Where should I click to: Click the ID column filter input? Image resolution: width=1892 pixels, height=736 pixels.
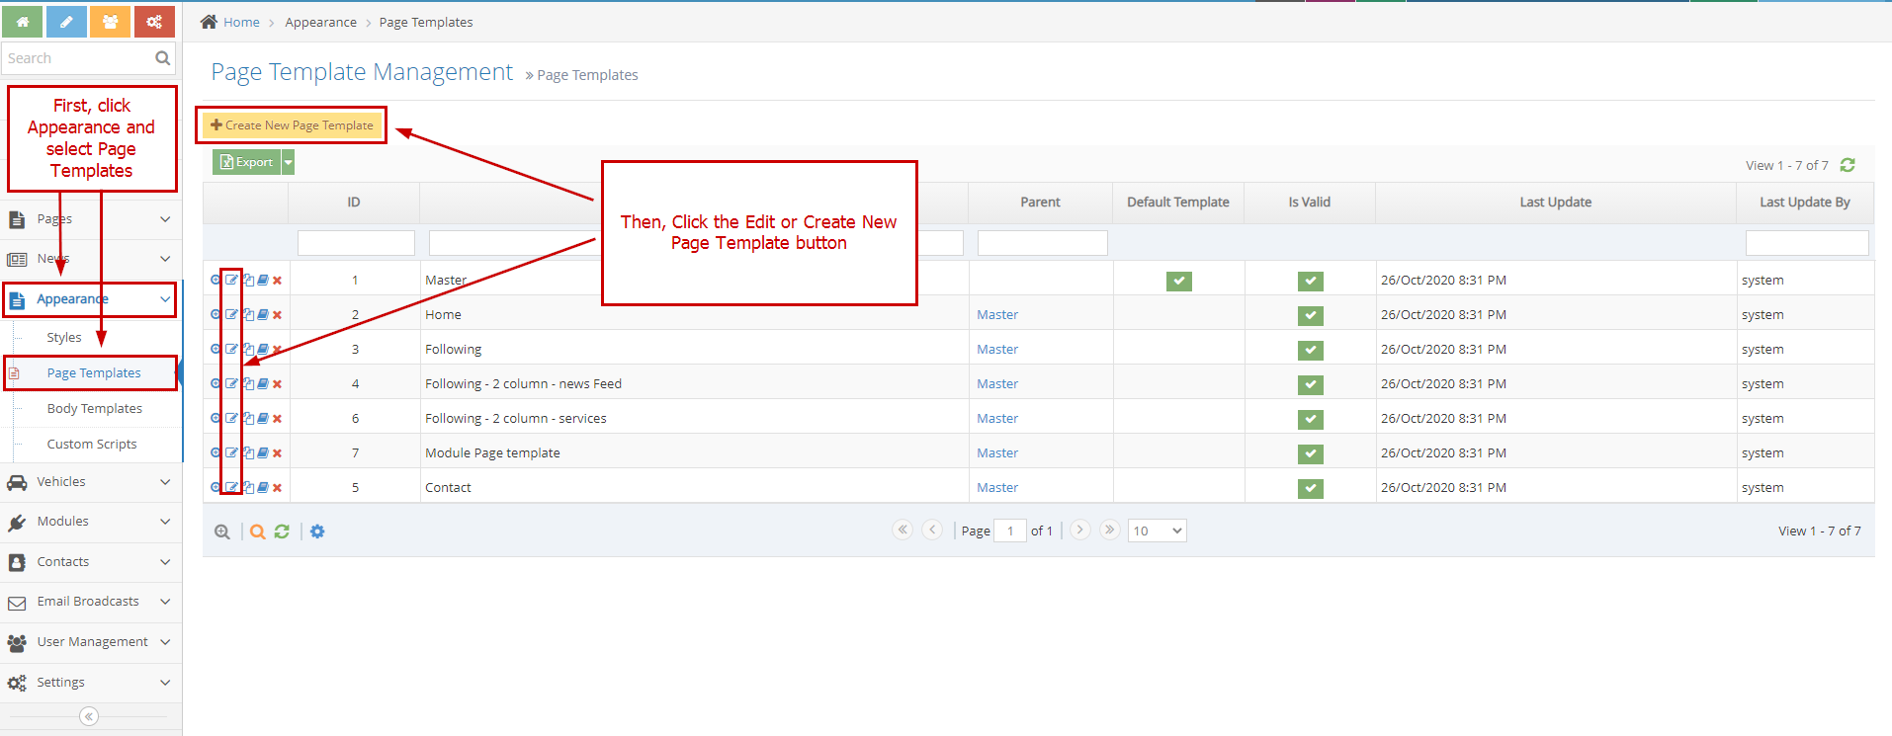pos(356,243)
